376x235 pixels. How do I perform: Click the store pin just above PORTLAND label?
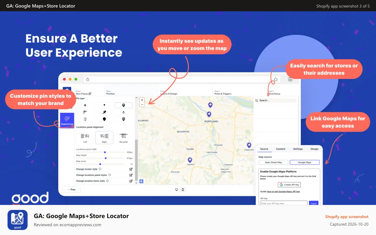(x=209, y=114)
